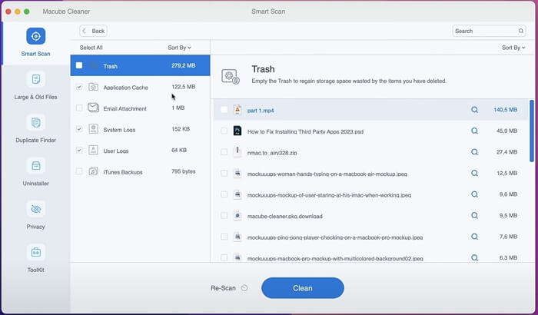Select the Trash category row
The width and height of the screenshot is (538, 315).
coord(140,65)
